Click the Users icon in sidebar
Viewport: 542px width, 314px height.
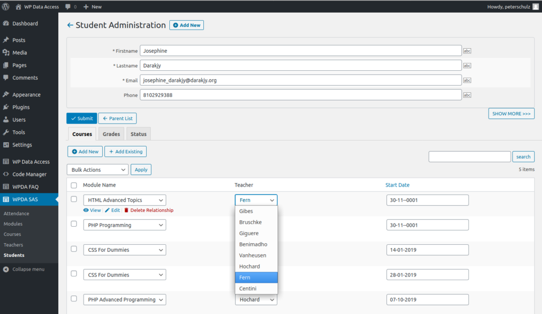[x=6, y=120]
